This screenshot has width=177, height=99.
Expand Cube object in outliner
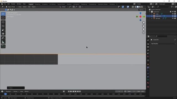(x=152, y=14)
